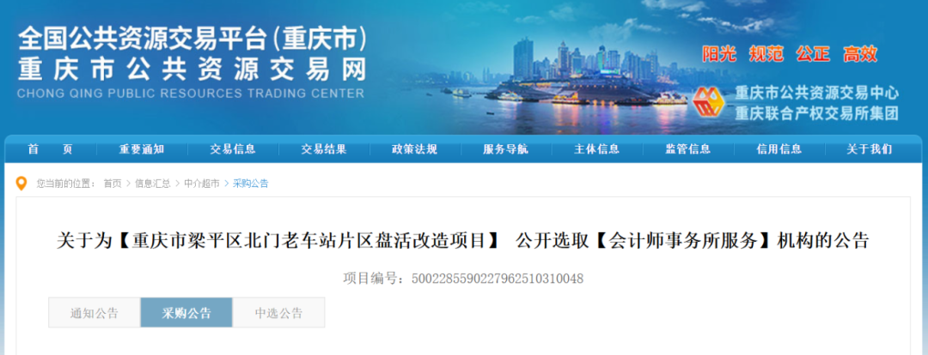Click the 信息汇总 breadcrumb link
This screenshot has height=355, width=928.
(153, 184)
